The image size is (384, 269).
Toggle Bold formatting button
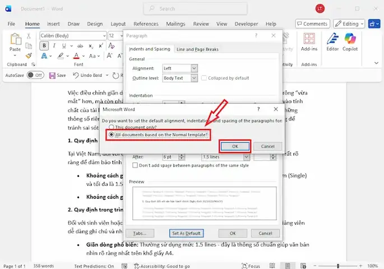pyautogui.click(x=44, y=46)
